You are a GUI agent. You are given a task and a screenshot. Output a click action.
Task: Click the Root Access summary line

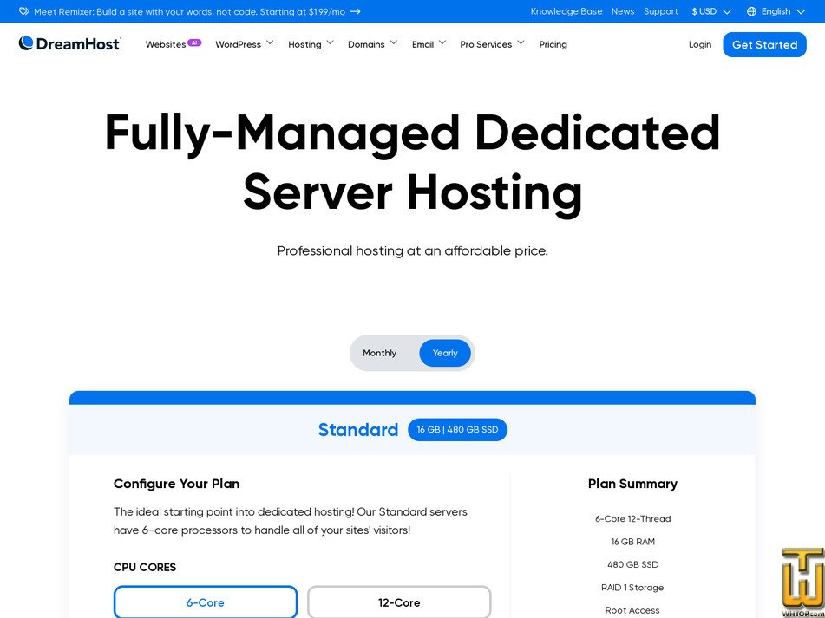click(632, 610)
